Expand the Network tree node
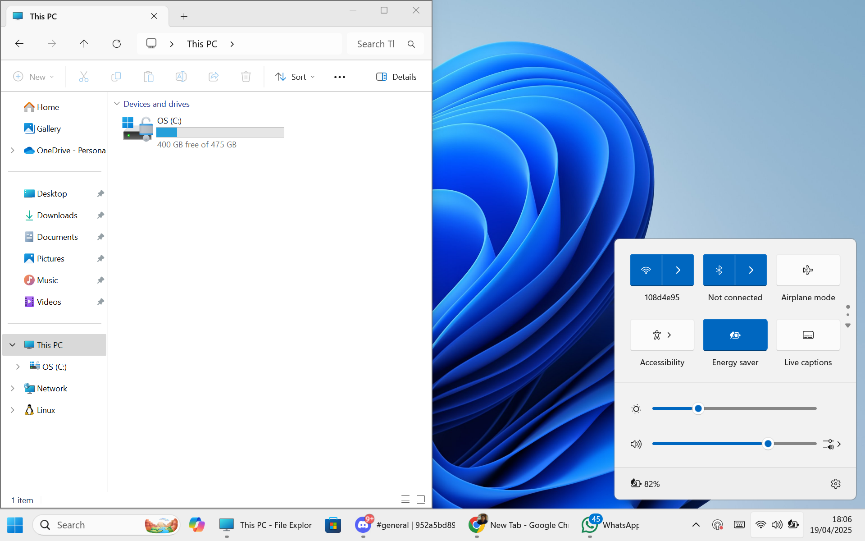This screenshot has width=865, height=541. [x=13, y=388]
